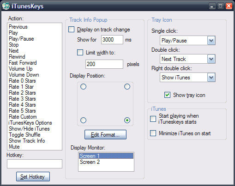Screen dimensions: 235x186
Task: Select the Play action
Action: coord(35,33)
